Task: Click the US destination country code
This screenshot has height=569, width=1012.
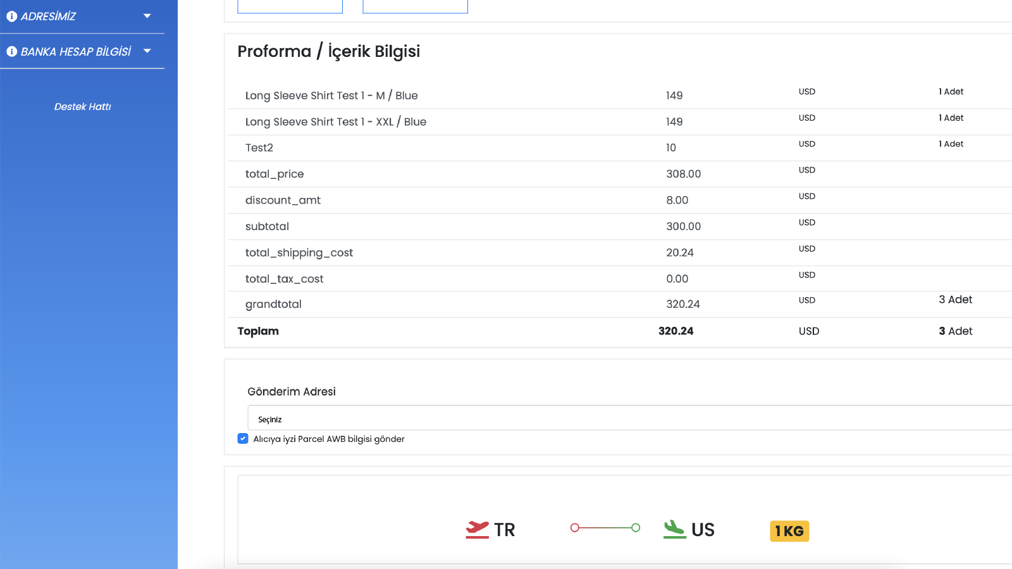Action: coord(703,530)
